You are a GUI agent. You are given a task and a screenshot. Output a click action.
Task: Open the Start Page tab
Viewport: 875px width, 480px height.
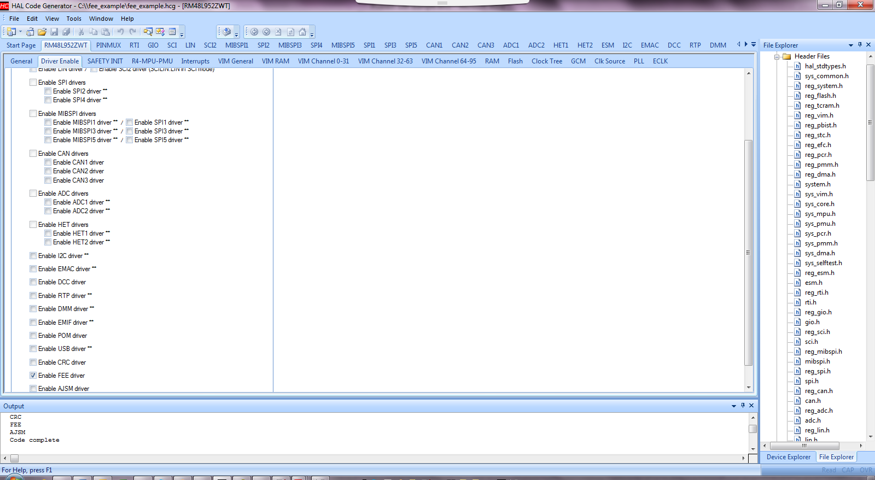(21, 45)
